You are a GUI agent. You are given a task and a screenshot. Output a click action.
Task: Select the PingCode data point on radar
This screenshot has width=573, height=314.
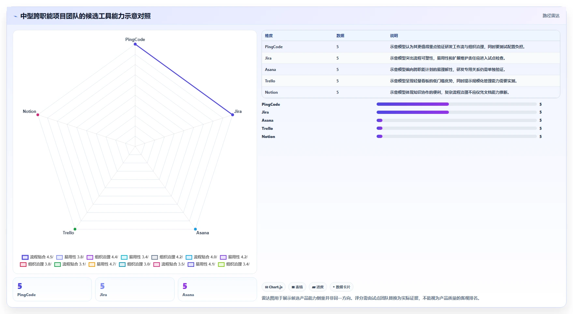click(135, 44)
